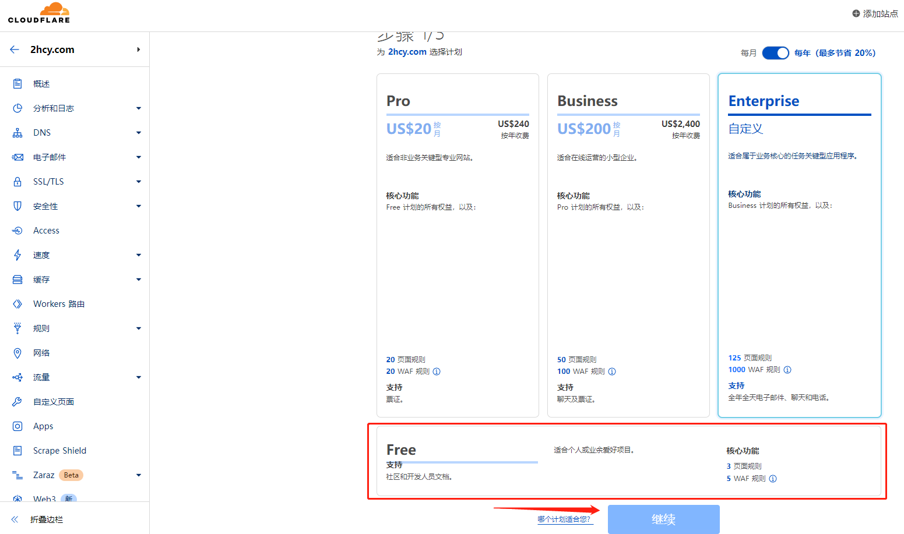Click the 速度 lightning bolt icon

tap(17, 255)
